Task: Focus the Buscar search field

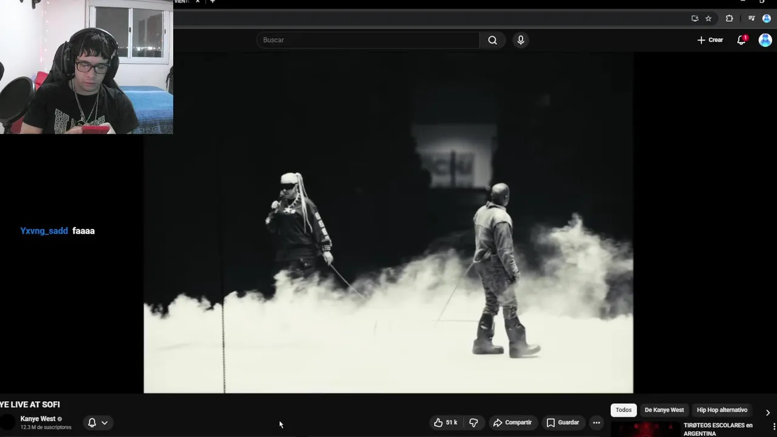Action: tap(368, 40)
